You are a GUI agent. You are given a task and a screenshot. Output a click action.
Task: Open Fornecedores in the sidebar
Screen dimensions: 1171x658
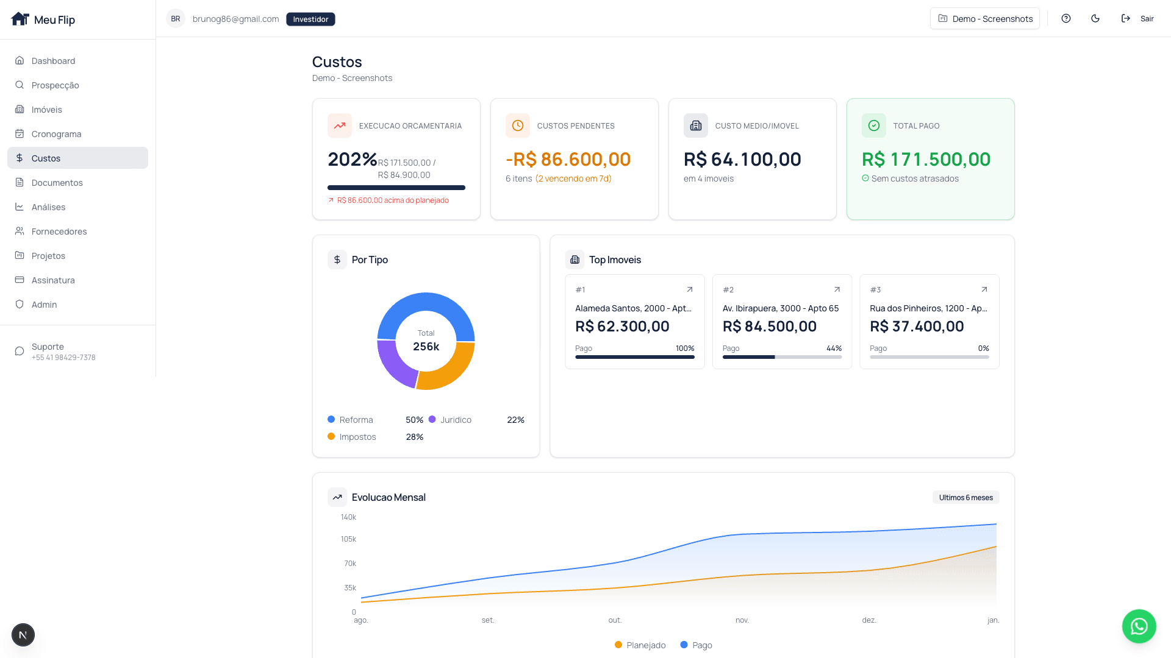[x=59, y=232]
